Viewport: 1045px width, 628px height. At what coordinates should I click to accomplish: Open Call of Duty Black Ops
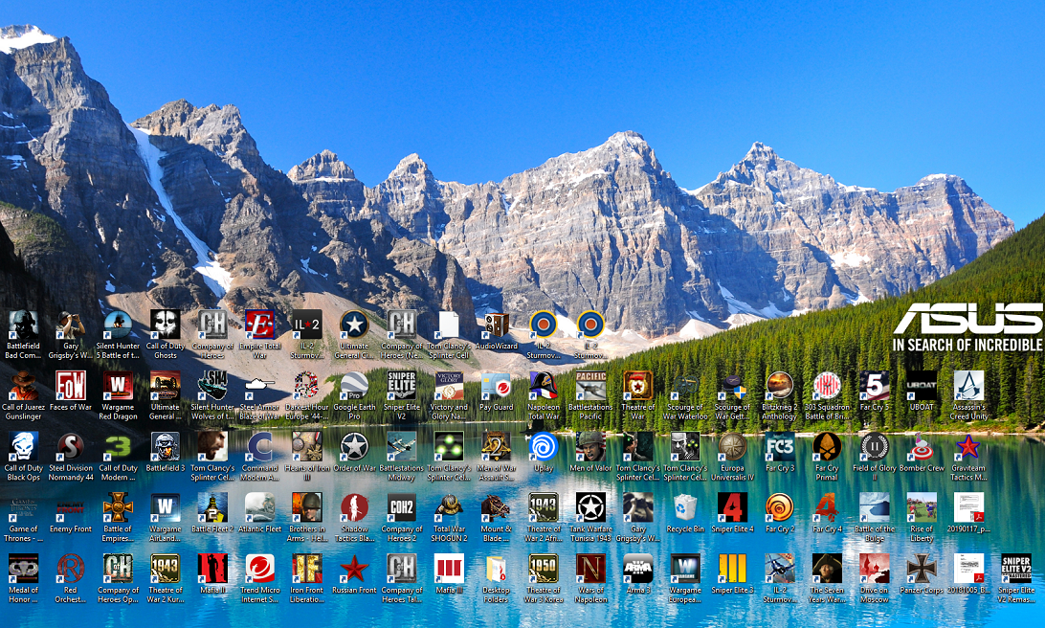click(x=23, y=447)
